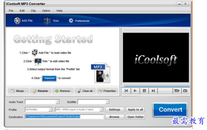Open file Properties button
Viewport: 207px width, 130px height.
107,91
